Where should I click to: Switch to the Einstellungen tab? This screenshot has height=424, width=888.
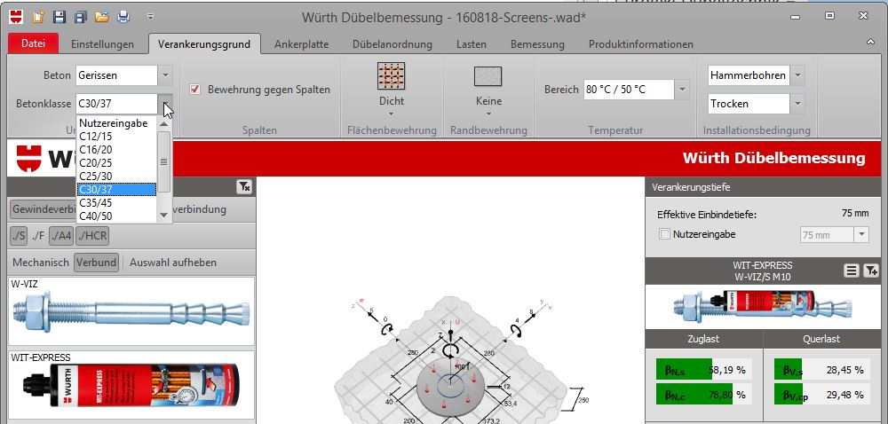click(x=102, y=44)
